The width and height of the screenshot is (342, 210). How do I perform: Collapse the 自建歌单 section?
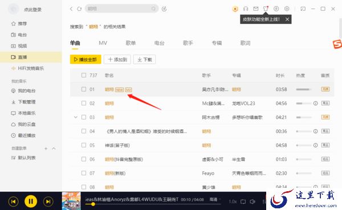[x=54, y=149]
